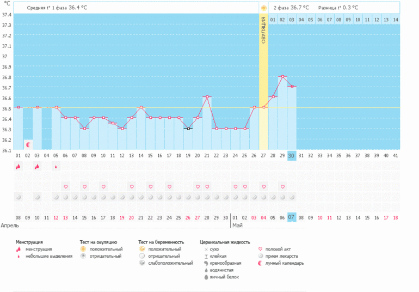Click phase 2 day 14 header cell

(x=395, y=20)
